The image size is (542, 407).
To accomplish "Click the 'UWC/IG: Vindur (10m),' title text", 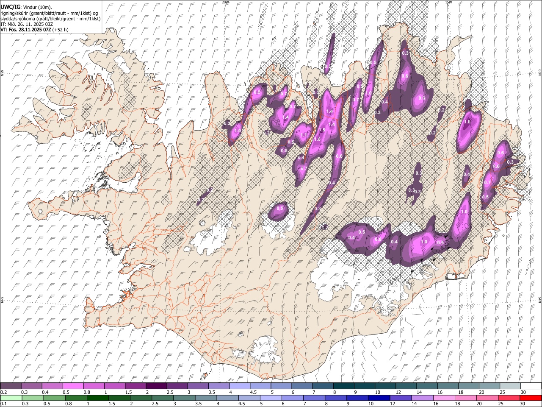I will [x=26, y=7].
